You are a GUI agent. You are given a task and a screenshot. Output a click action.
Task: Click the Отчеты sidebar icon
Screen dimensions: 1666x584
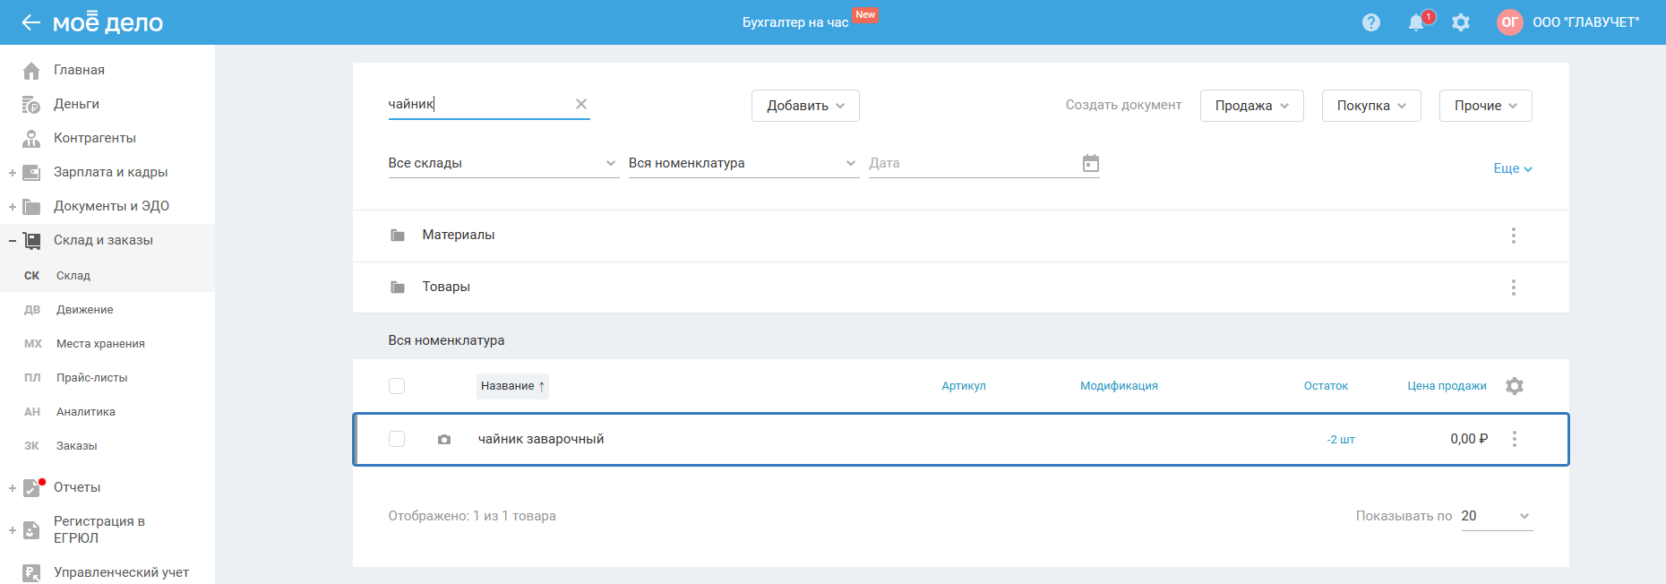point(32,488)
